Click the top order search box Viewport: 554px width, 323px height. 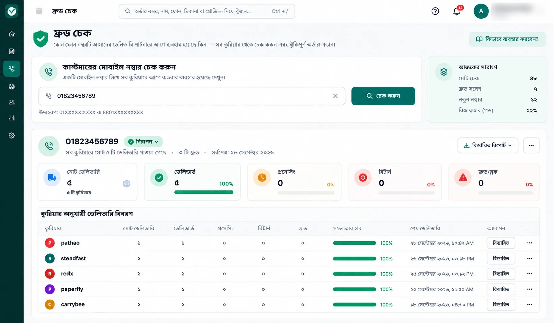pos(207,11)
